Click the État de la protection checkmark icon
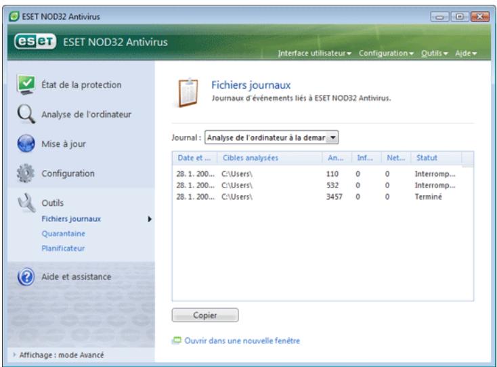 (26, 85)
